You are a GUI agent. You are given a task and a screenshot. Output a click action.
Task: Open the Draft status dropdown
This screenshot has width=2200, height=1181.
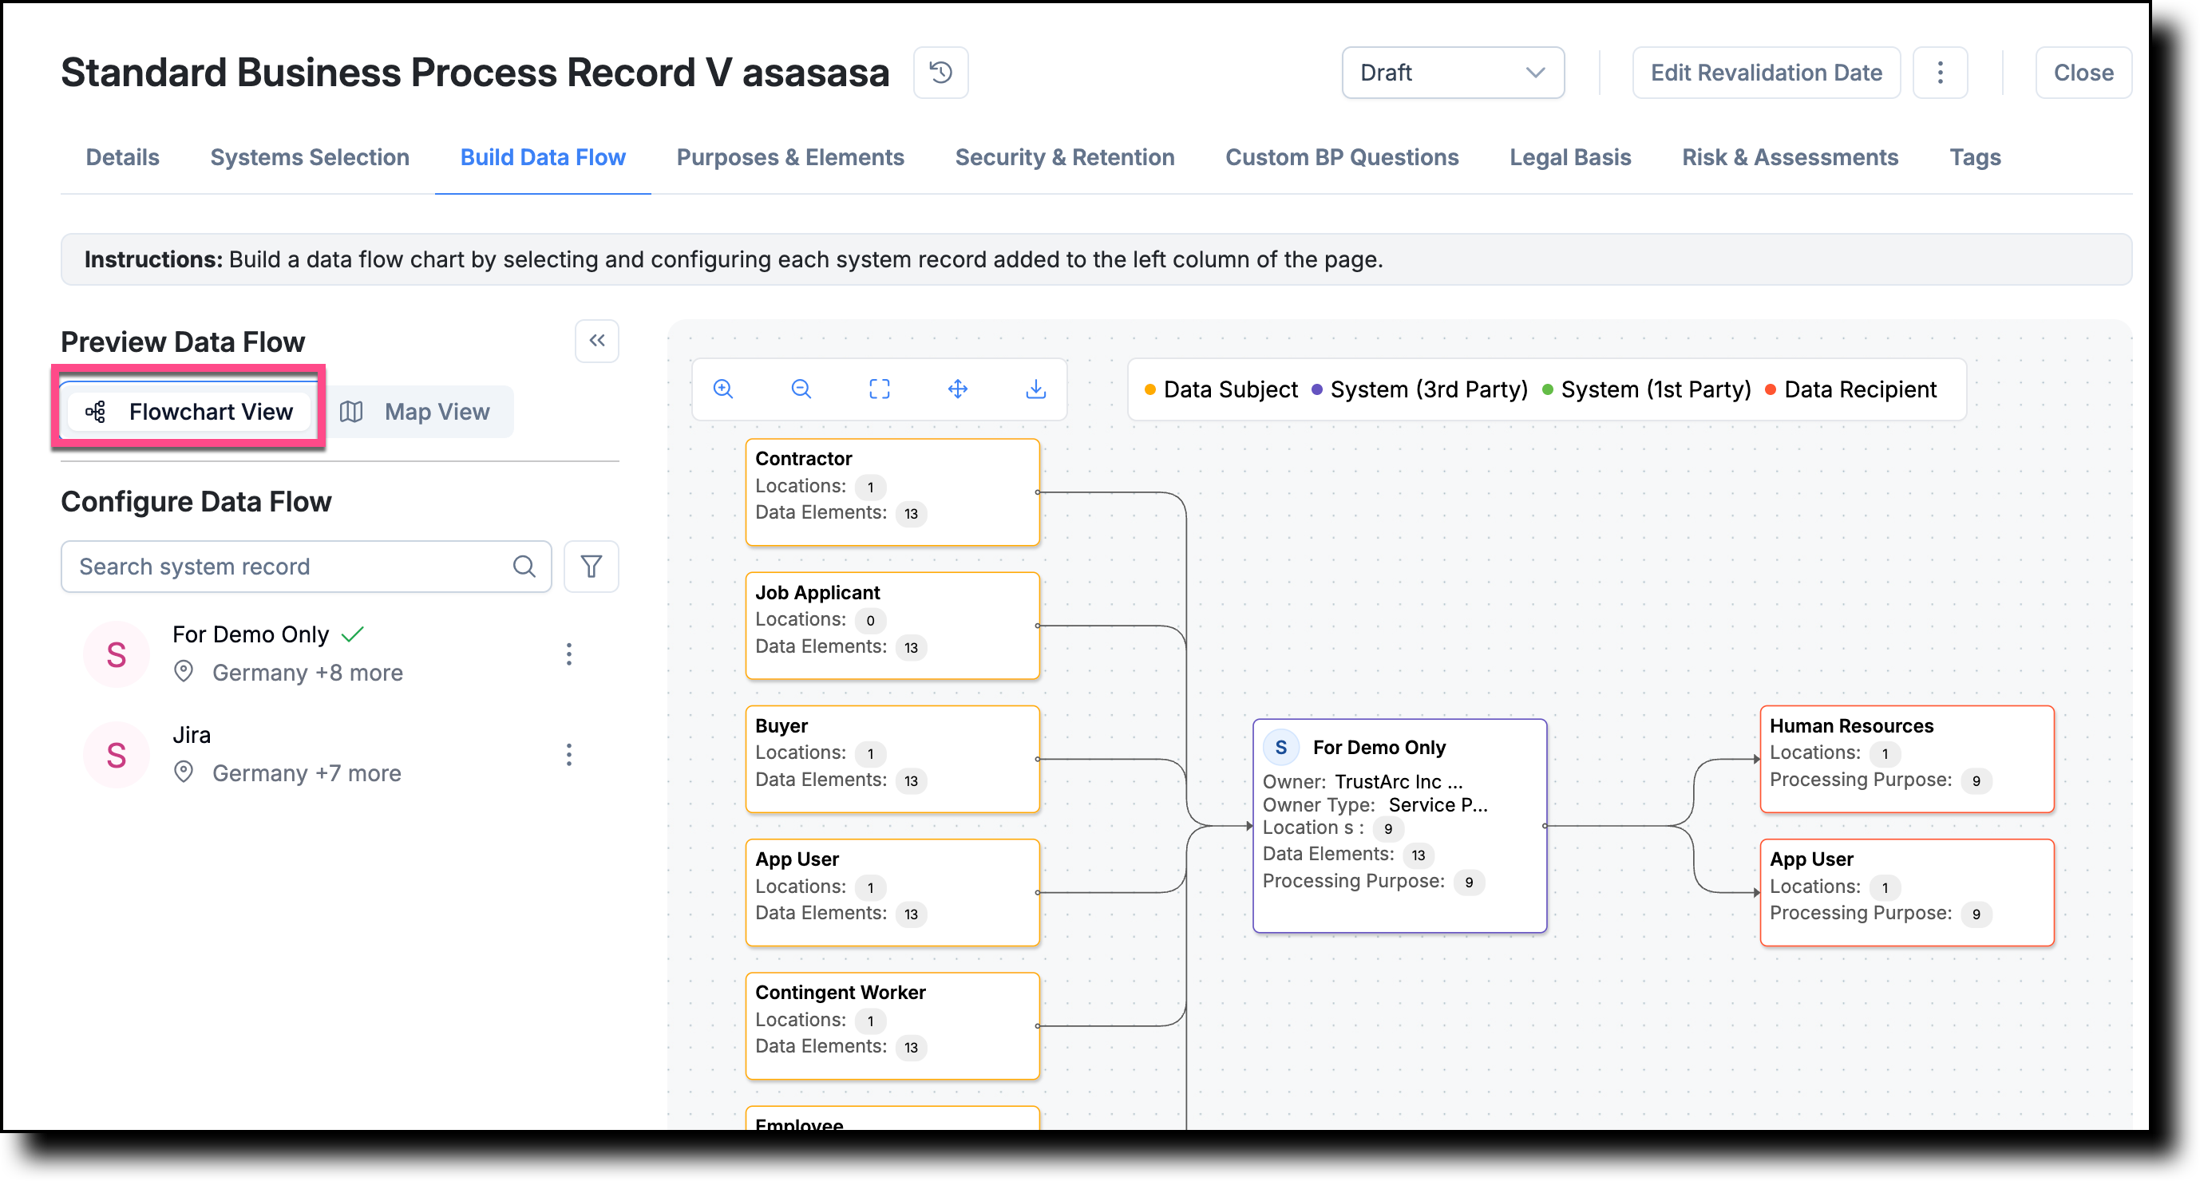tap(1452, 73)
